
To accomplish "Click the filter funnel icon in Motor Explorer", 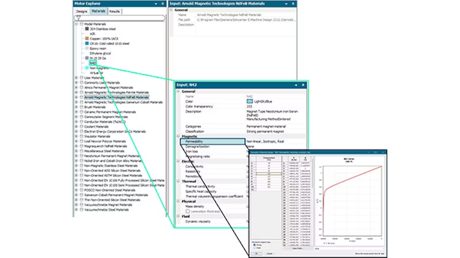I will click(x=79, y=18).
